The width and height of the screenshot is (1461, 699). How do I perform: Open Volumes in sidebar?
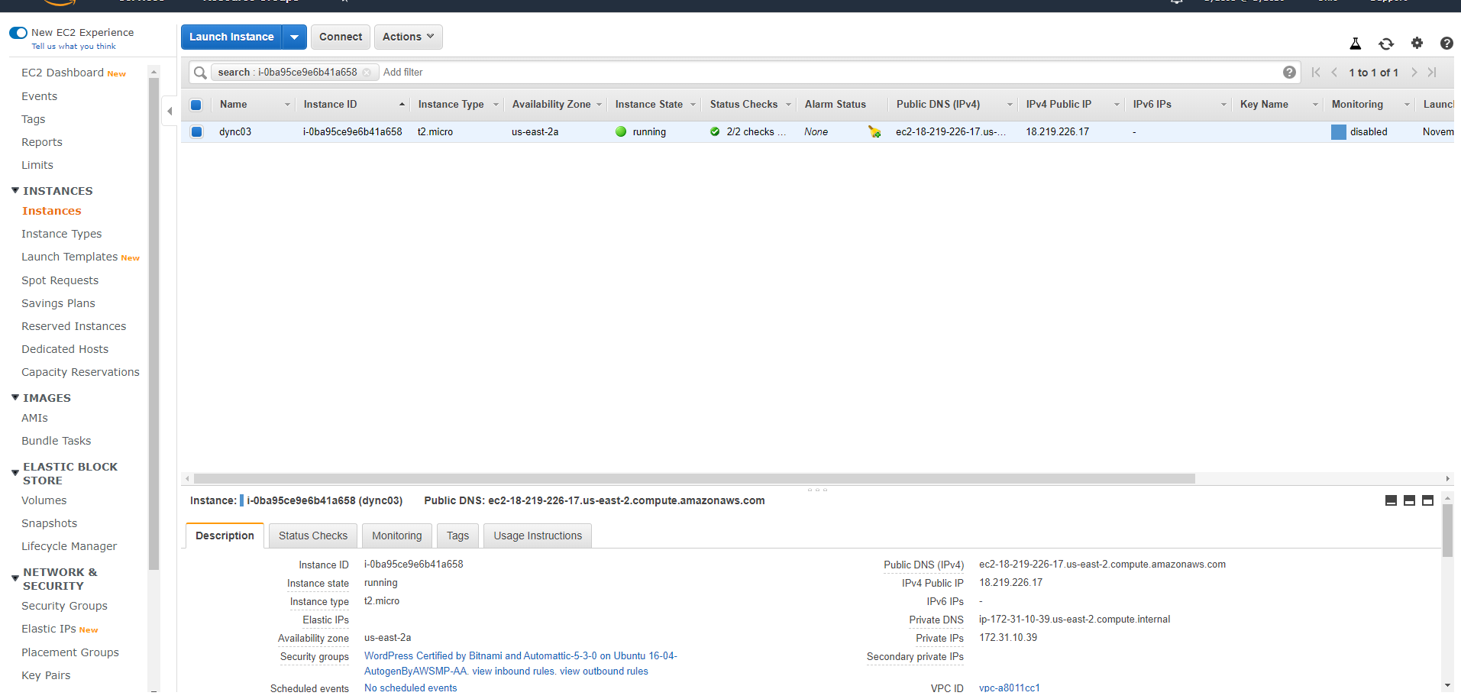pyautogui.click(x=44, y=500)
